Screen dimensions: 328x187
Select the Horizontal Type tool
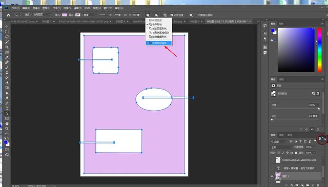pyautogui.click(x=7, y=108)
